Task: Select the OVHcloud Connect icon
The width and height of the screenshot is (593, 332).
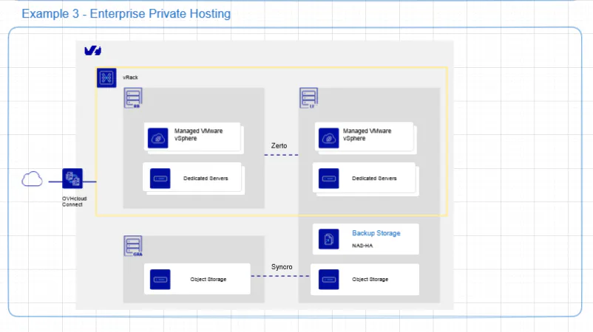Action: pyautogui.click(x=72, y=179)
